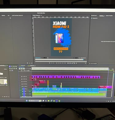Open the folder bin in Project panel
115x120 pixels.
(2, 74)
